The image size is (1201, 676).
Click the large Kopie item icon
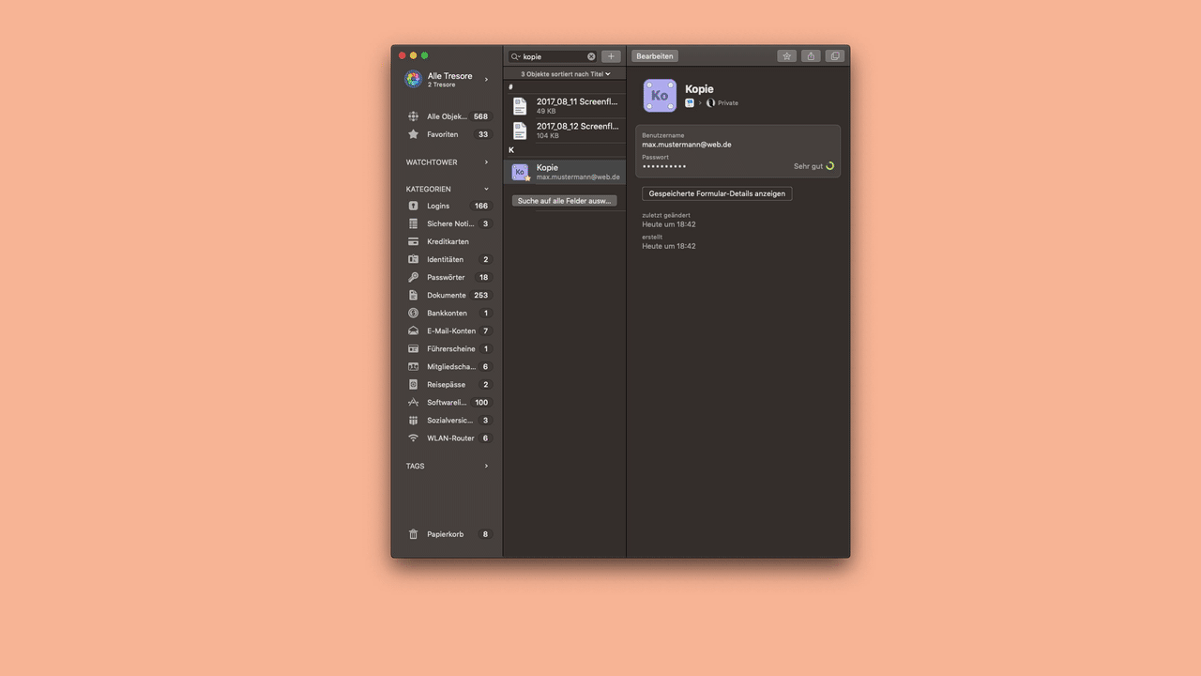point(660,95)
